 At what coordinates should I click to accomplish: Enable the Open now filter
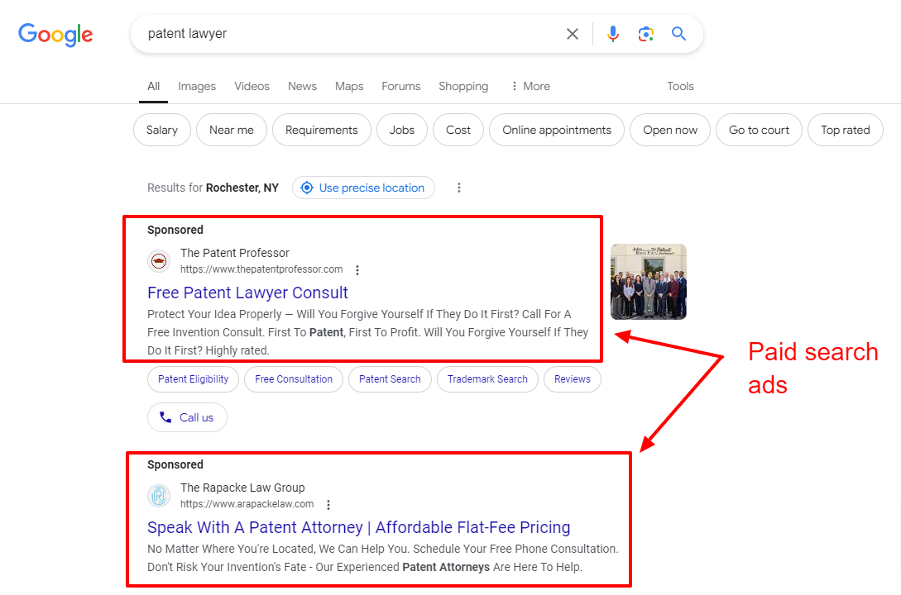(x=669, y=130)
